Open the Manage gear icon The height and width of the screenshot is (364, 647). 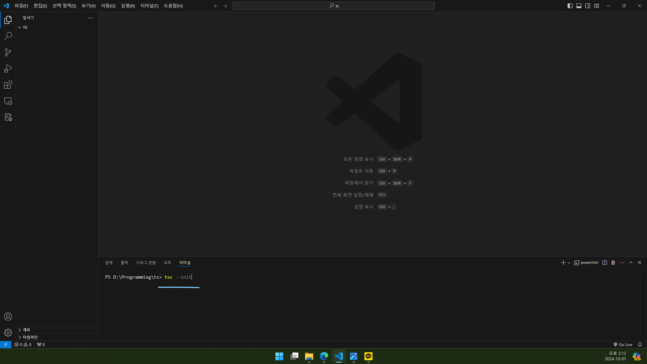point(8,333)
